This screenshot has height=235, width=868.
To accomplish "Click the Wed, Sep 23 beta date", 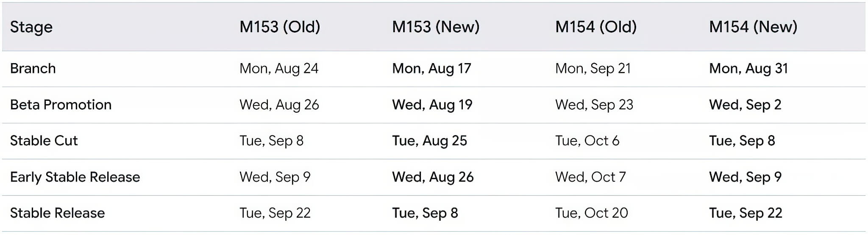I will pos(594,105).
